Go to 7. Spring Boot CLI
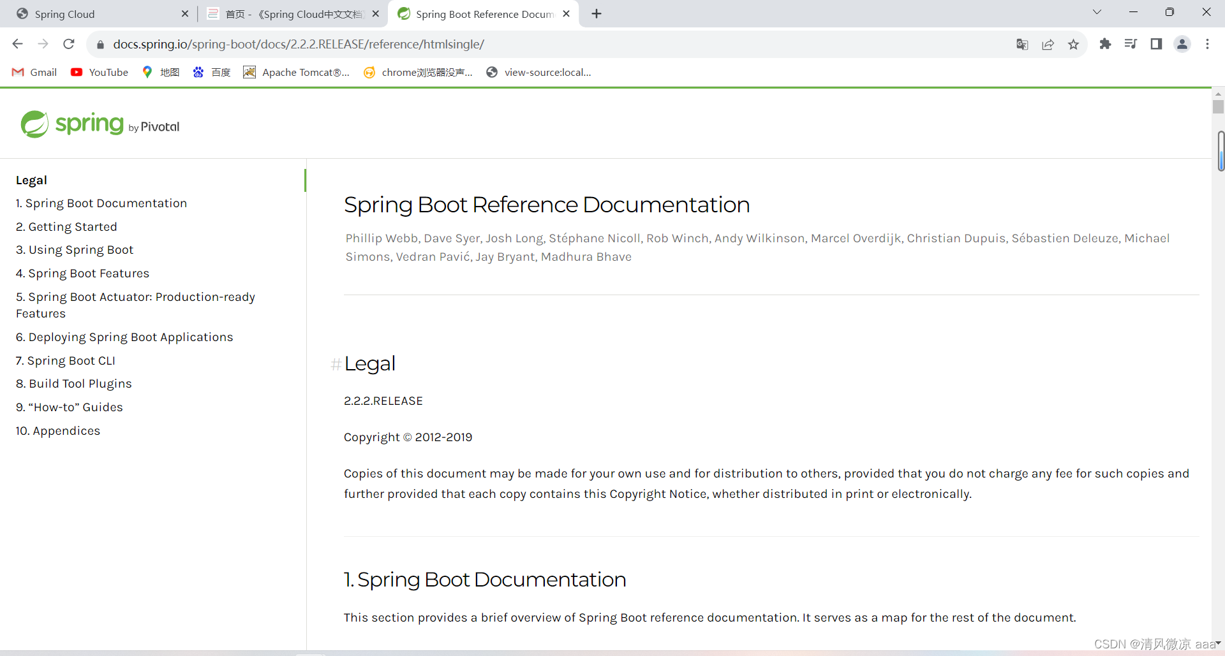This screenshot has width=1225, height=656. tap(66, 360)
